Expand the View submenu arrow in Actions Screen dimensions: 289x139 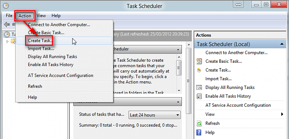(x=282, y=114)
